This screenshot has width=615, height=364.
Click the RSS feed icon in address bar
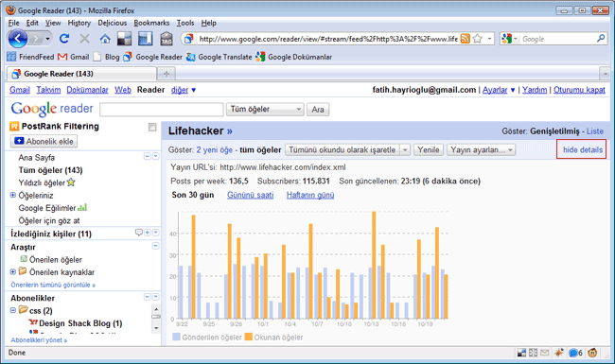tap(466, 39)
